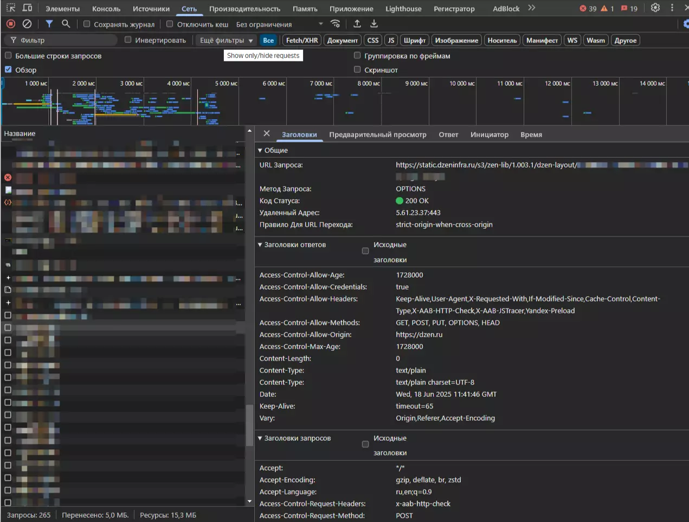Open the Ещё фильтры dropdown
Viewport: 689px width, 522px height.
coord(226,41)
